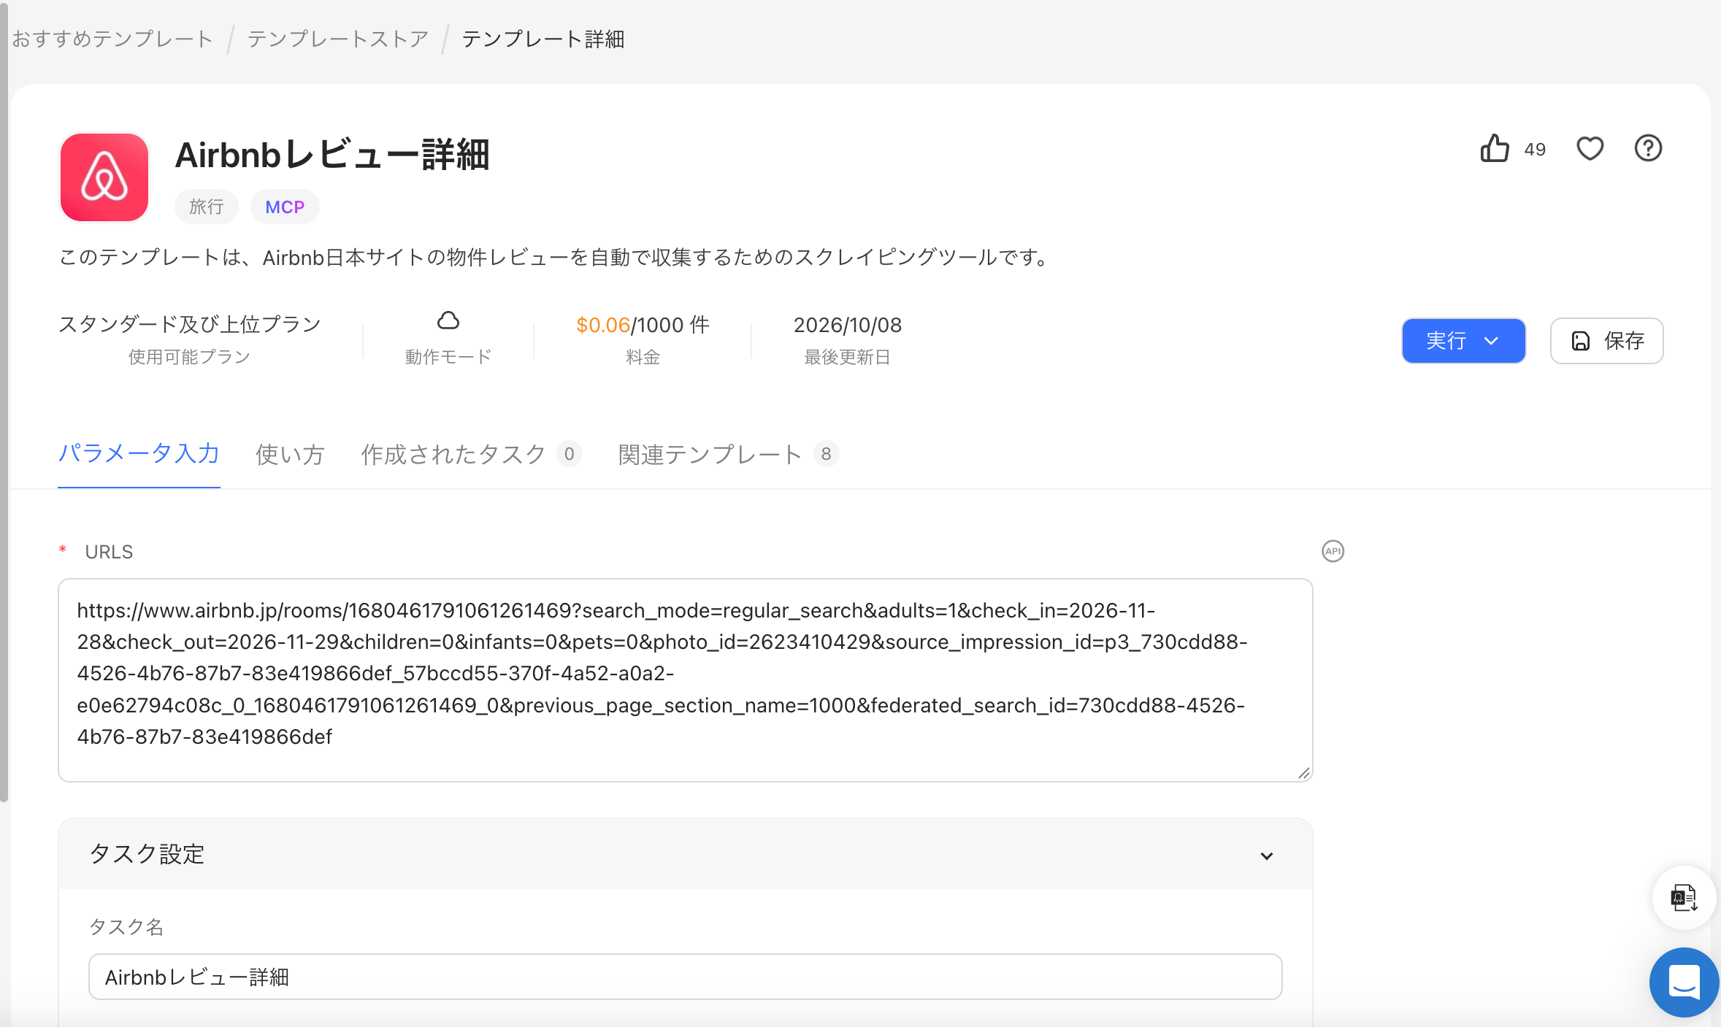The width and height of the screenshot is (1721, 1027).
Task: Click the 料金 label
Action: 643,357
